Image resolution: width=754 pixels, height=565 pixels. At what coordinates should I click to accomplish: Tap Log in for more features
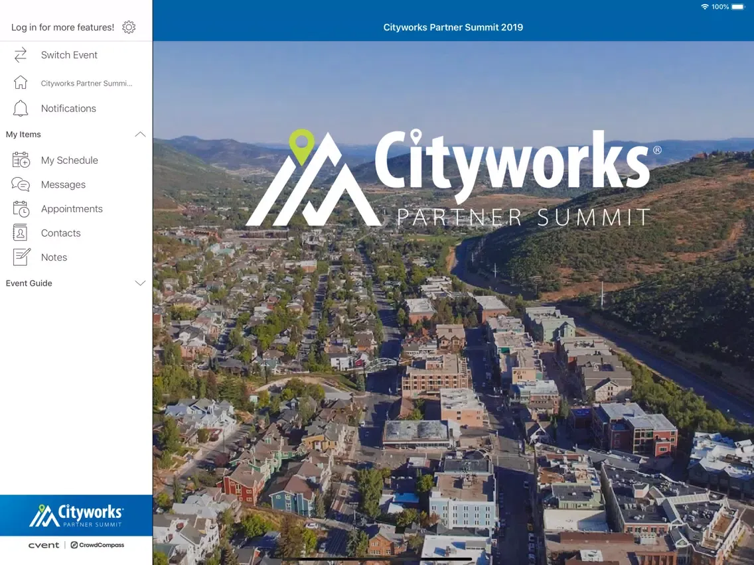point(63,27)
